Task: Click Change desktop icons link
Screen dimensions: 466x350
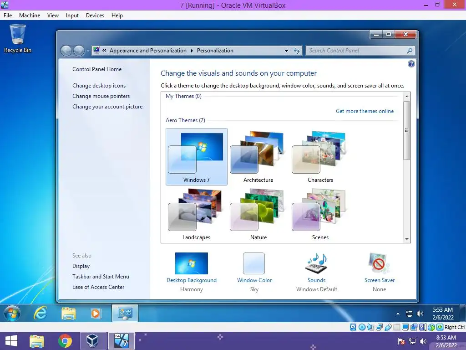Action: 99,85
